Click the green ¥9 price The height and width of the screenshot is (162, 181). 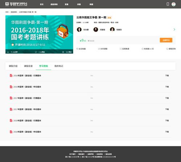click(x=83, y=40)
